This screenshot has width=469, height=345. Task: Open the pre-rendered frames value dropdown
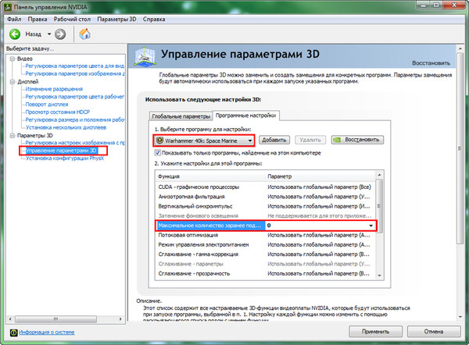(371, 226)
